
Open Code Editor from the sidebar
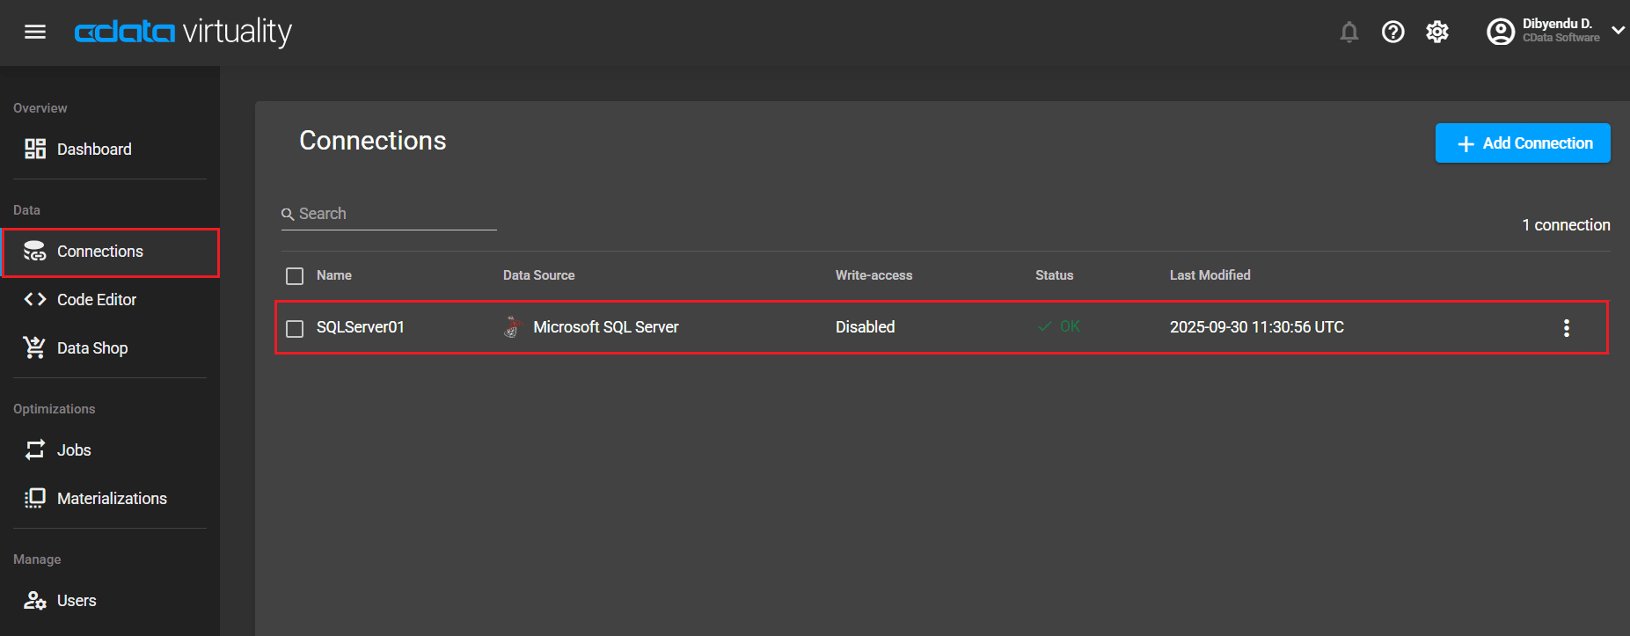point(96,300)
